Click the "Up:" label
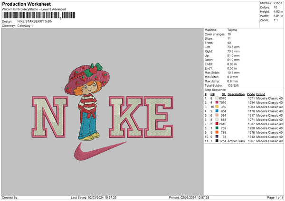 (207, 55)
